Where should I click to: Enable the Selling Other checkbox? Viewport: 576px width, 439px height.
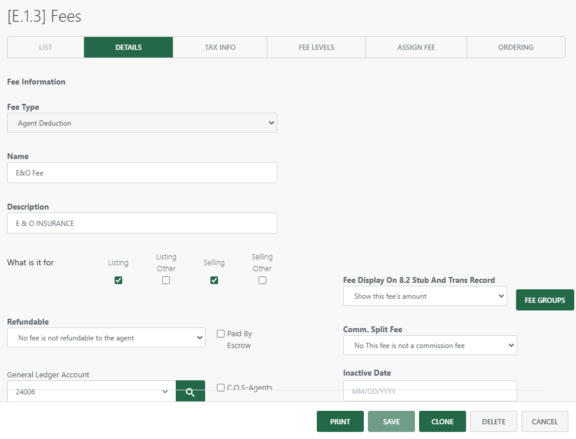point(262,280)
